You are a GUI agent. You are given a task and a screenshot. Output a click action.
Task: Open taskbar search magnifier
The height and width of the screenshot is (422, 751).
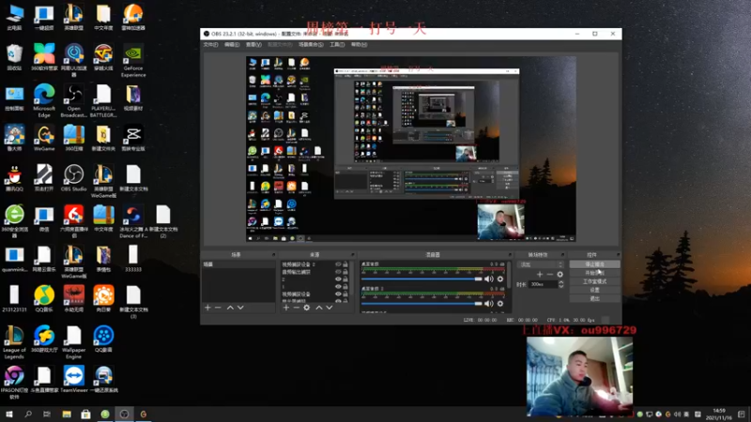pos(28,414)
